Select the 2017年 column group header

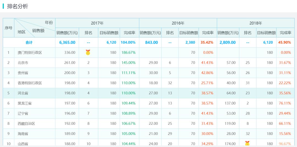pyautogui.click(x=97, y=23)
